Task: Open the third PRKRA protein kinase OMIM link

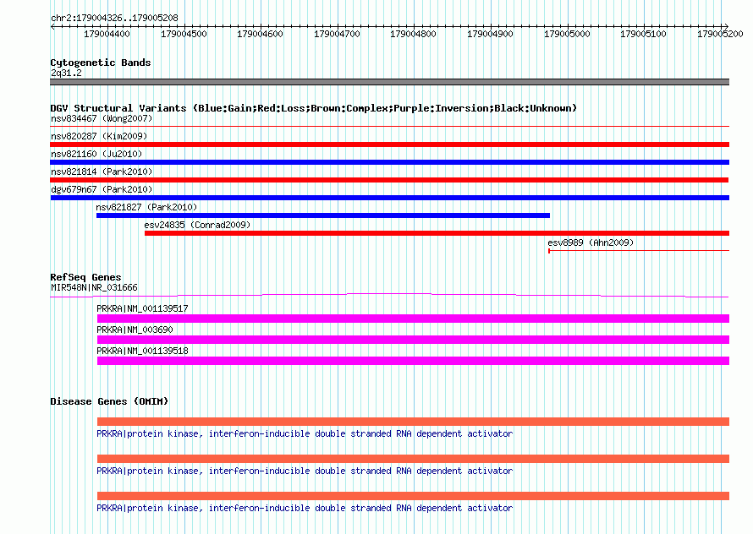Action: tap(305, 508)
